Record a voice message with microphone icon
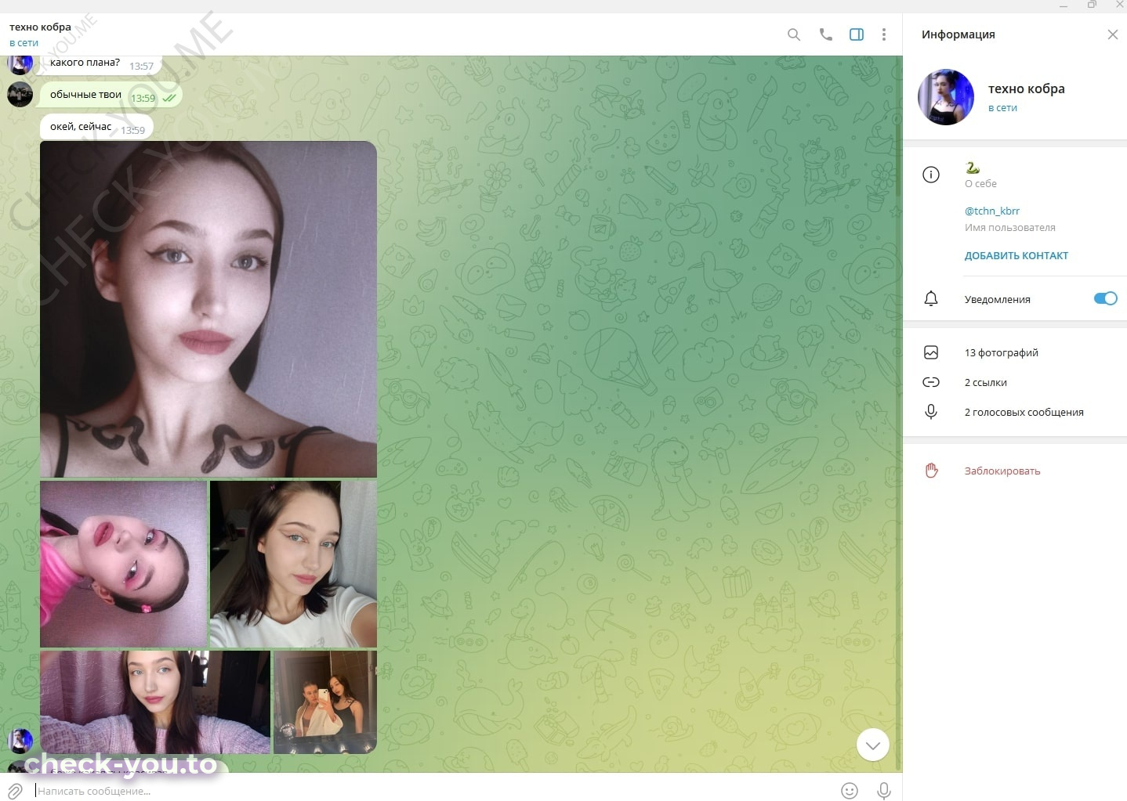1127x801 pixels. click(x=884, y=791)
